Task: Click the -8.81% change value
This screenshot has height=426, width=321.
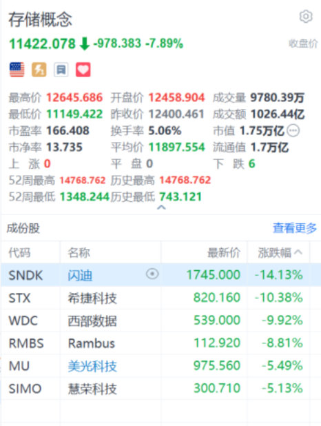Action: [x=282, y=343]
